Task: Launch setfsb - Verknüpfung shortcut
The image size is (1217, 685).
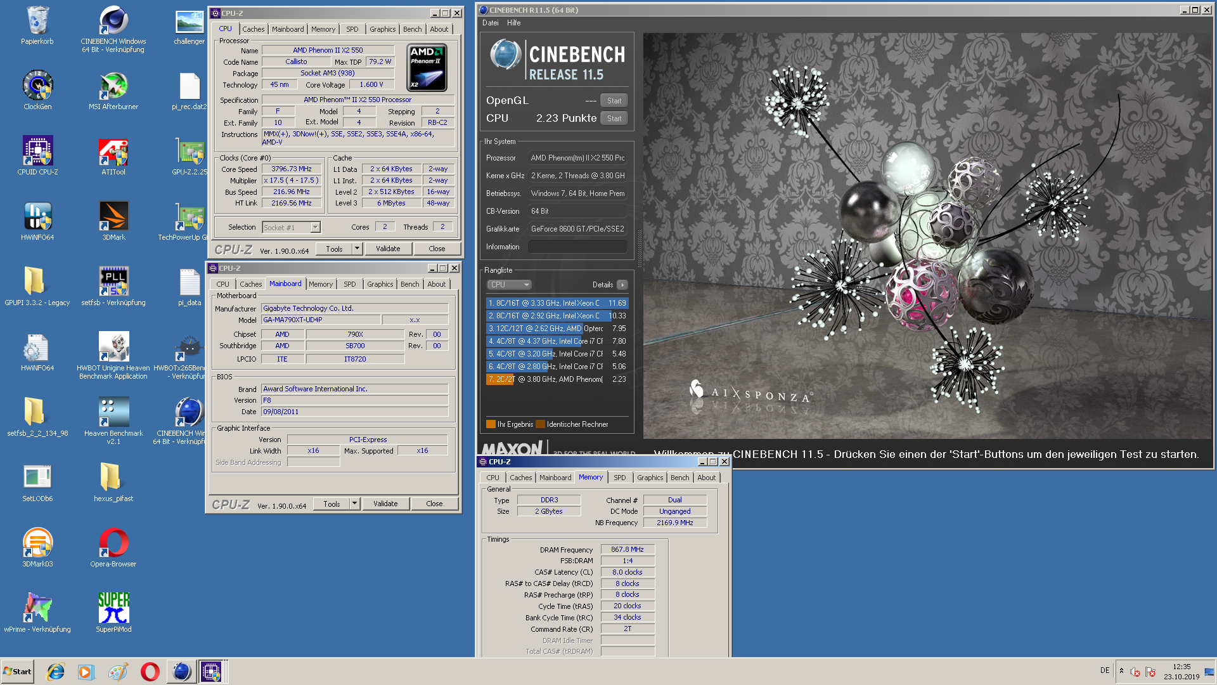Action: (113, 286)
